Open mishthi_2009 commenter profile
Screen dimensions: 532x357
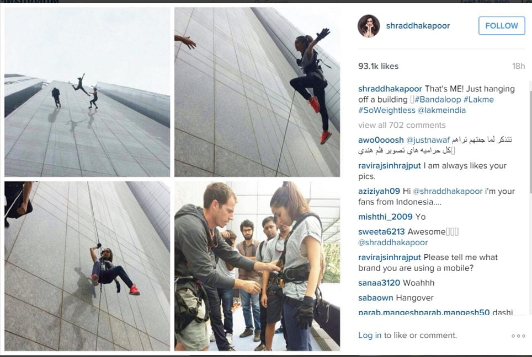385,217
